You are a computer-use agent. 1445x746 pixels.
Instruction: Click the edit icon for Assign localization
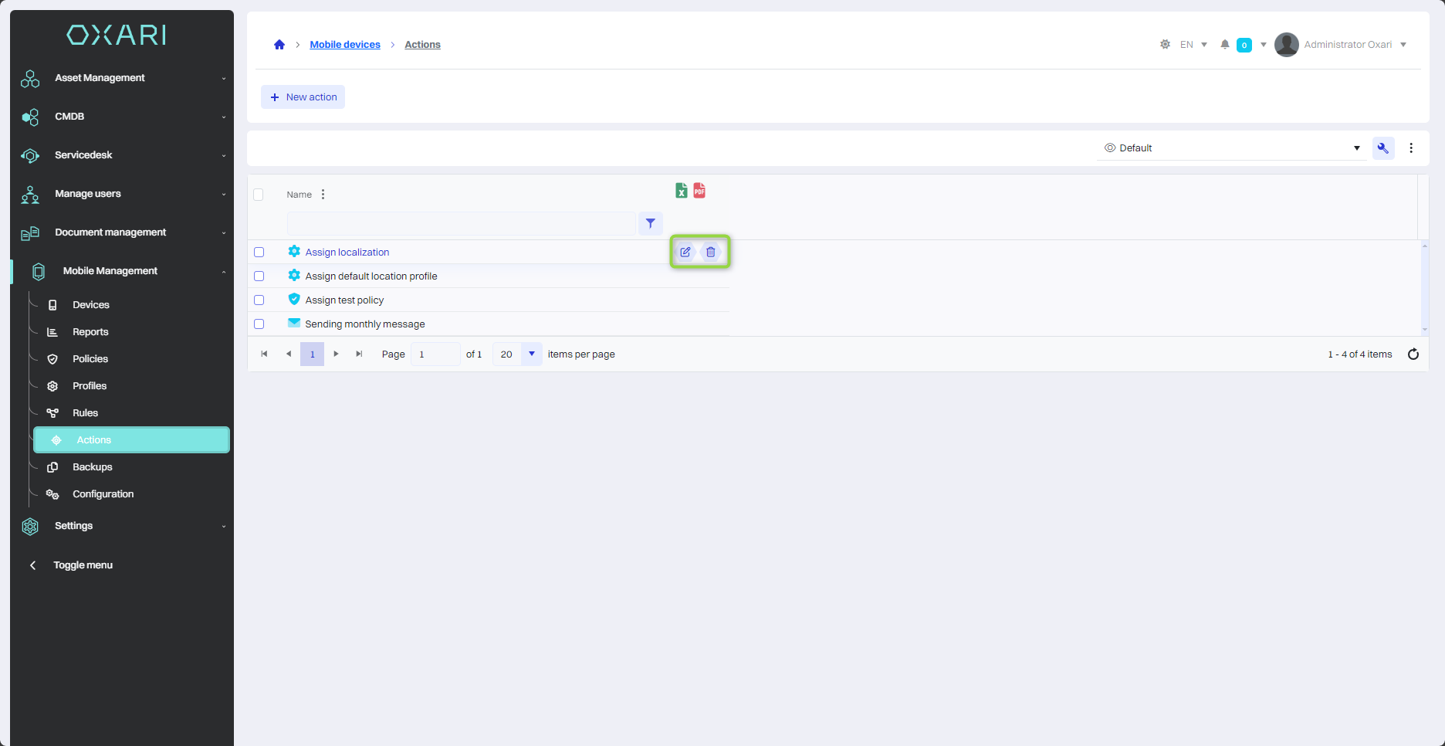tap(685, 252)
